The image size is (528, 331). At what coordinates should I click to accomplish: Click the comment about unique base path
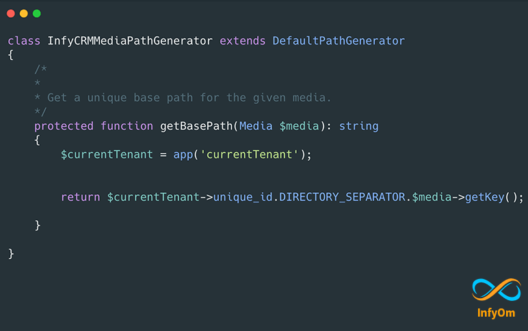pos(189,98)
